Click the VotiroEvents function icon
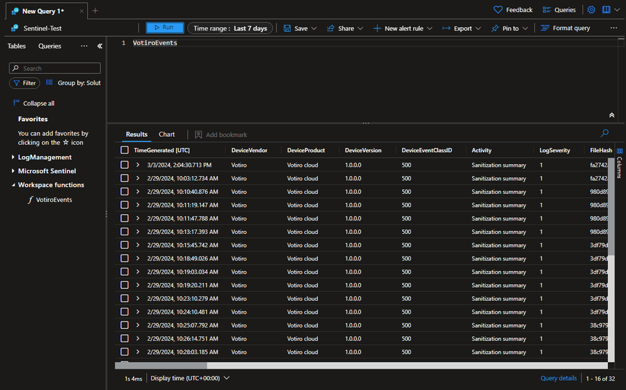Viewport: 626px width, 390px height. coord(30,199)
